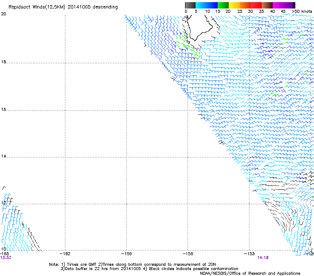
Task: Click the '>50 knots' legend label
Action: [302, 11]
